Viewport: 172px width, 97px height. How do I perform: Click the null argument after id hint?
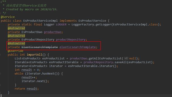tap(132, 58)
